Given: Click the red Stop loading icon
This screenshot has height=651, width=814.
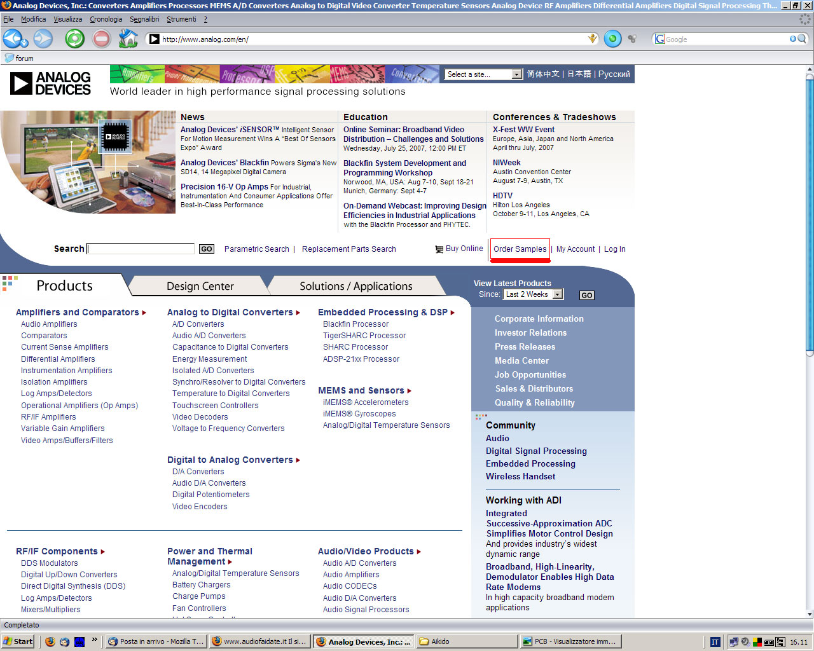Looking at the screenshot, I should 101,39.
